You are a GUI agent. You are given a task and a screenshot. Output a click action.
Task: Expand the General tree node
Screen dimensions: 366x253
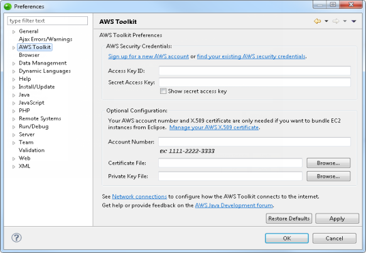pyautogui.click(x=14, y=32)
